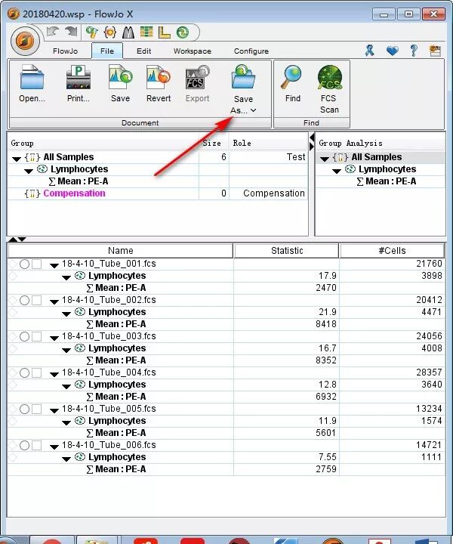Open the Table Editor grid icon
This screenshot has height=544, width=453.
pyautogui.click(x=146, y=32)
